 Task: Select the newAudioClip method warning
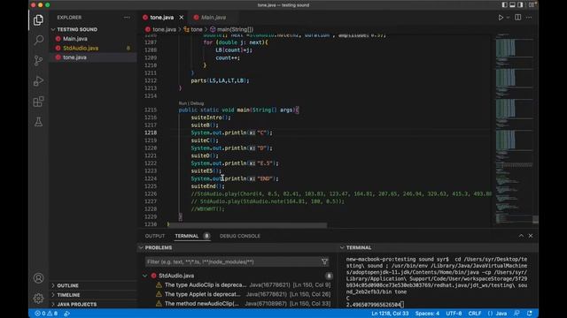[x=243, y=304]
